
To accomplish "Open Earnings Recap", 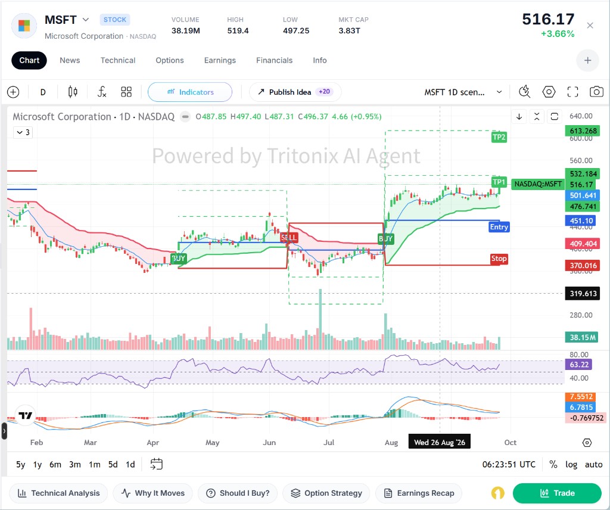I will coord(419,493).
